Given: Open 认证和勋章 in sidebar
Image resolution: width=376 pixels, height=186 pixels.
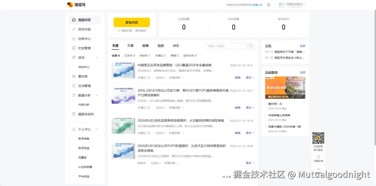Looking at the screenshot, I should click(x=85, y=167).
